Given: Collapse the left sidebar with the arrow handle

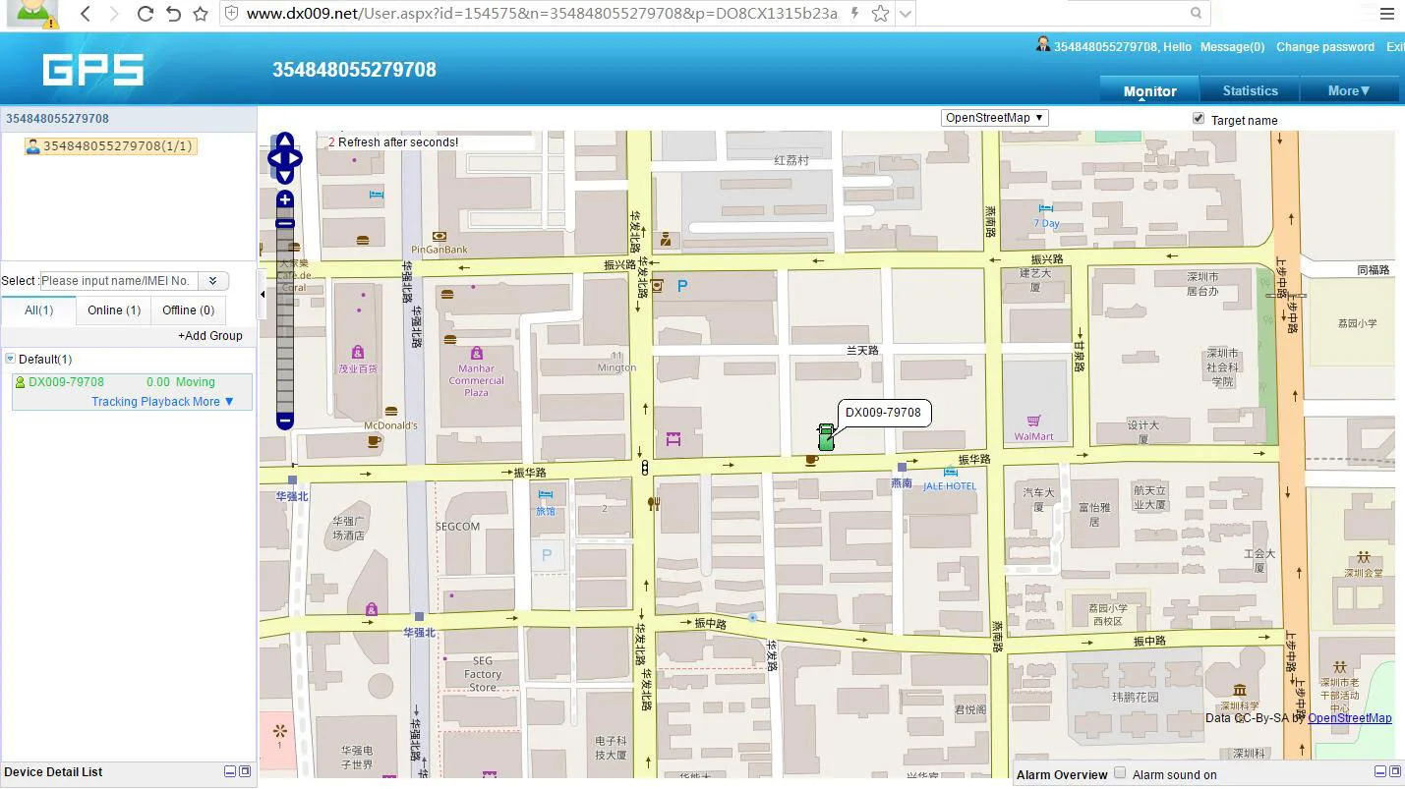Looking at the screenshot, I should pos(263,294).
